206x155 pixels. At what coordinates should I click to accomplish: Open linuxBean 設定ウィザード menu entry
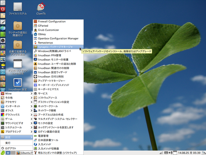(58, 72)
